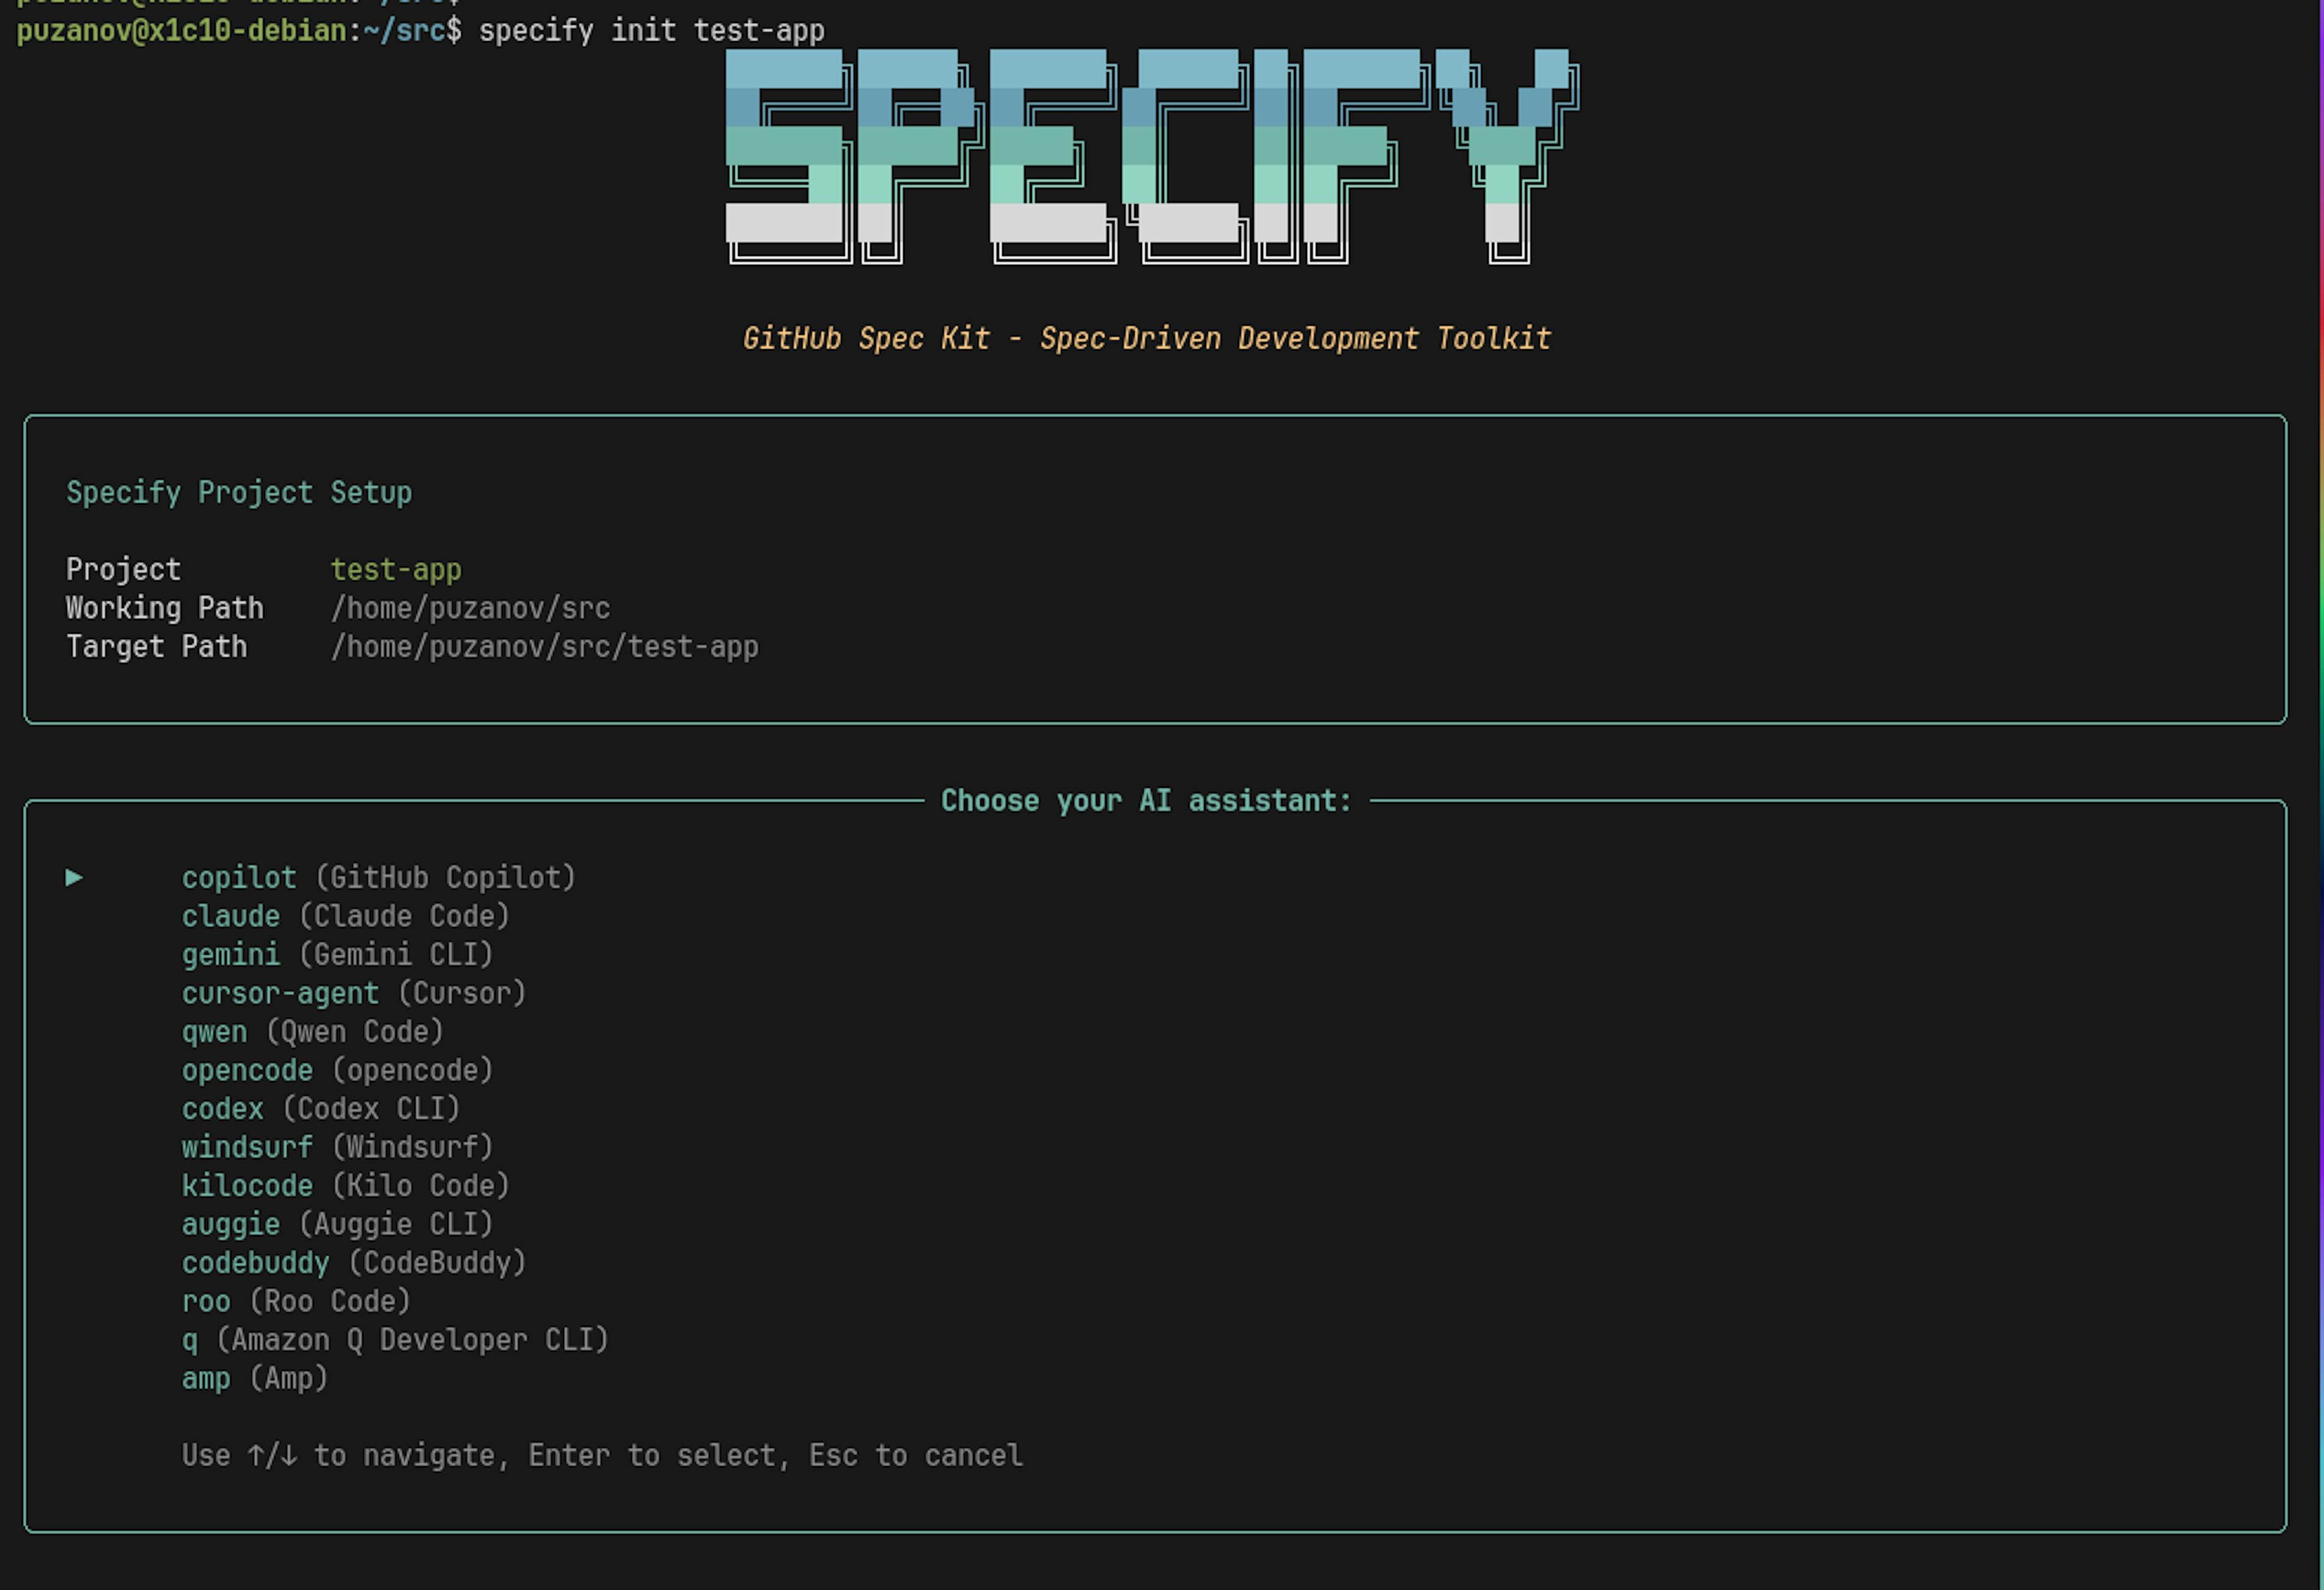The width and height of the screenshot is (2324, 1590).
Task: Select q (Amazon Q Developer CLI)
Action: point(395,1340)
